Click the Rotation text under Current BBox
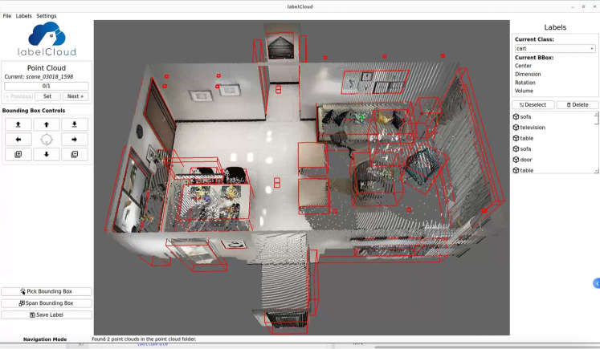Screen dimensions: 600x349 coord(525,83)
